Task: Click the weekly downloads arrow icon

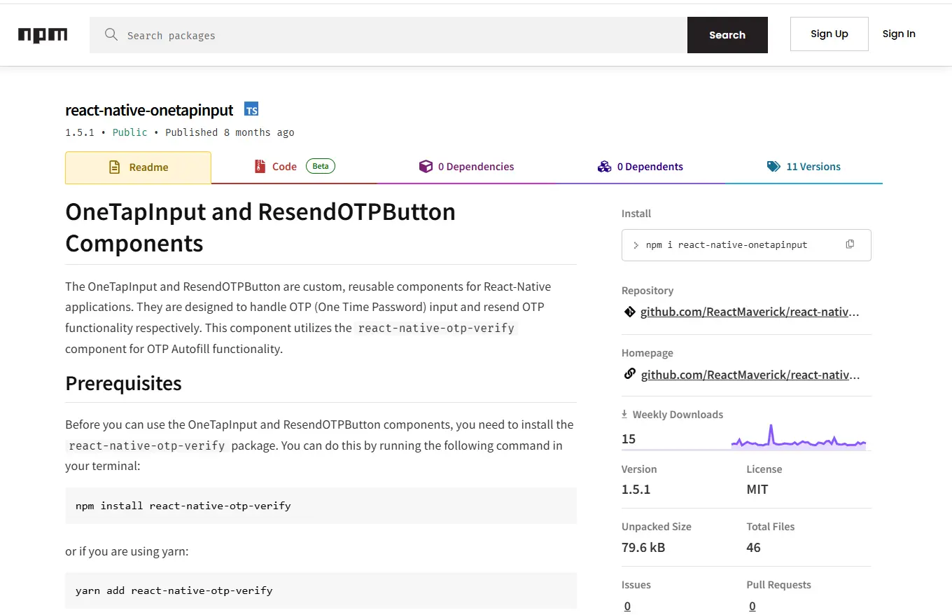Action: point(624,414)
